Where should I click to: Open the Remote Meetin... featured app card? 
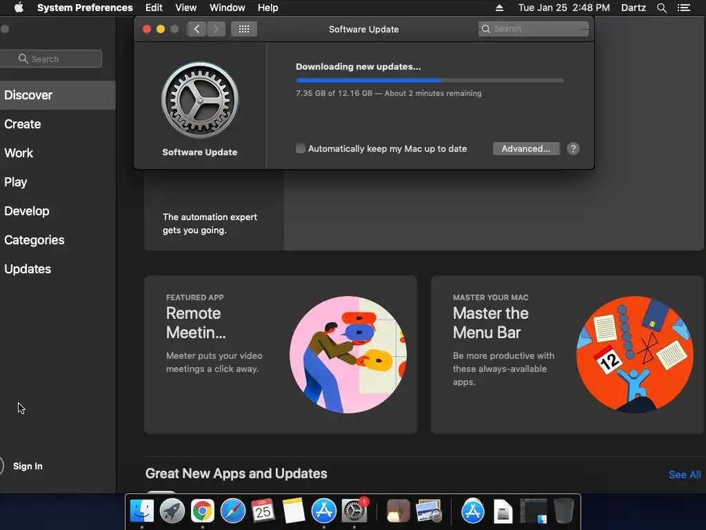[281, 355]
